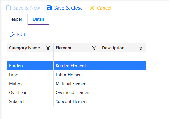Click the description dash in Overhead row
This screenshot has height=119, width=169.
tap(103, 93)
